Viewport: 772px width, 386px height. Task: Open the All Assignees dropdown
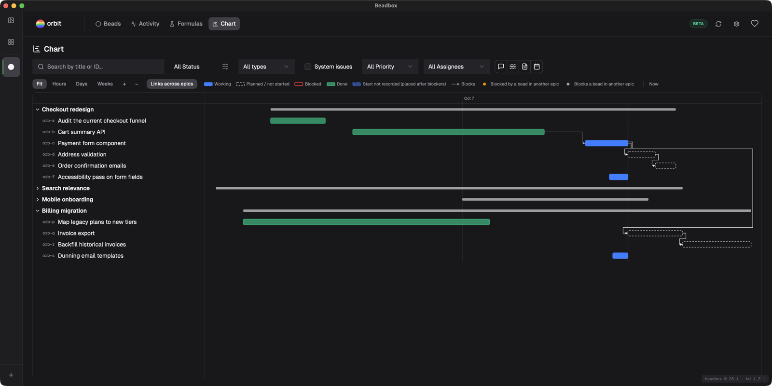456,67
